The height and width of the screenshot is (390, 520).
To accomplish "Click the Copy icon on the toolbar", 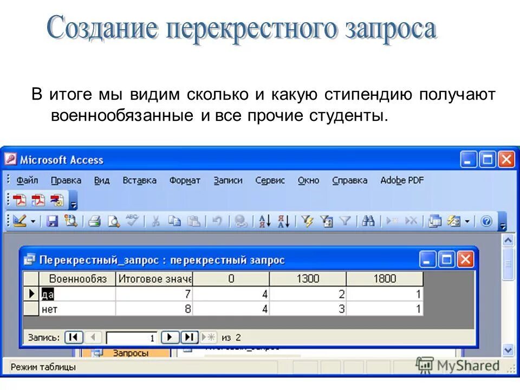I will [176, 219].
